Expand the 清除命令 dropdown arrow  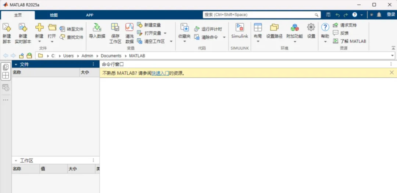coord(224,37)
